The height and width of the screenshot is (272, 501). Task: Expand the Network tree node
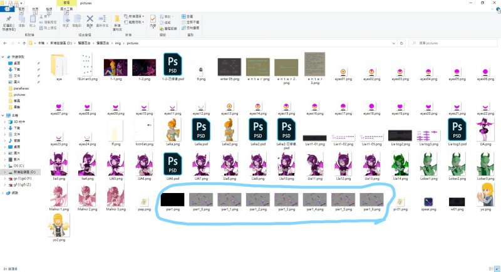pyautogui.click(x=3, y=193)
